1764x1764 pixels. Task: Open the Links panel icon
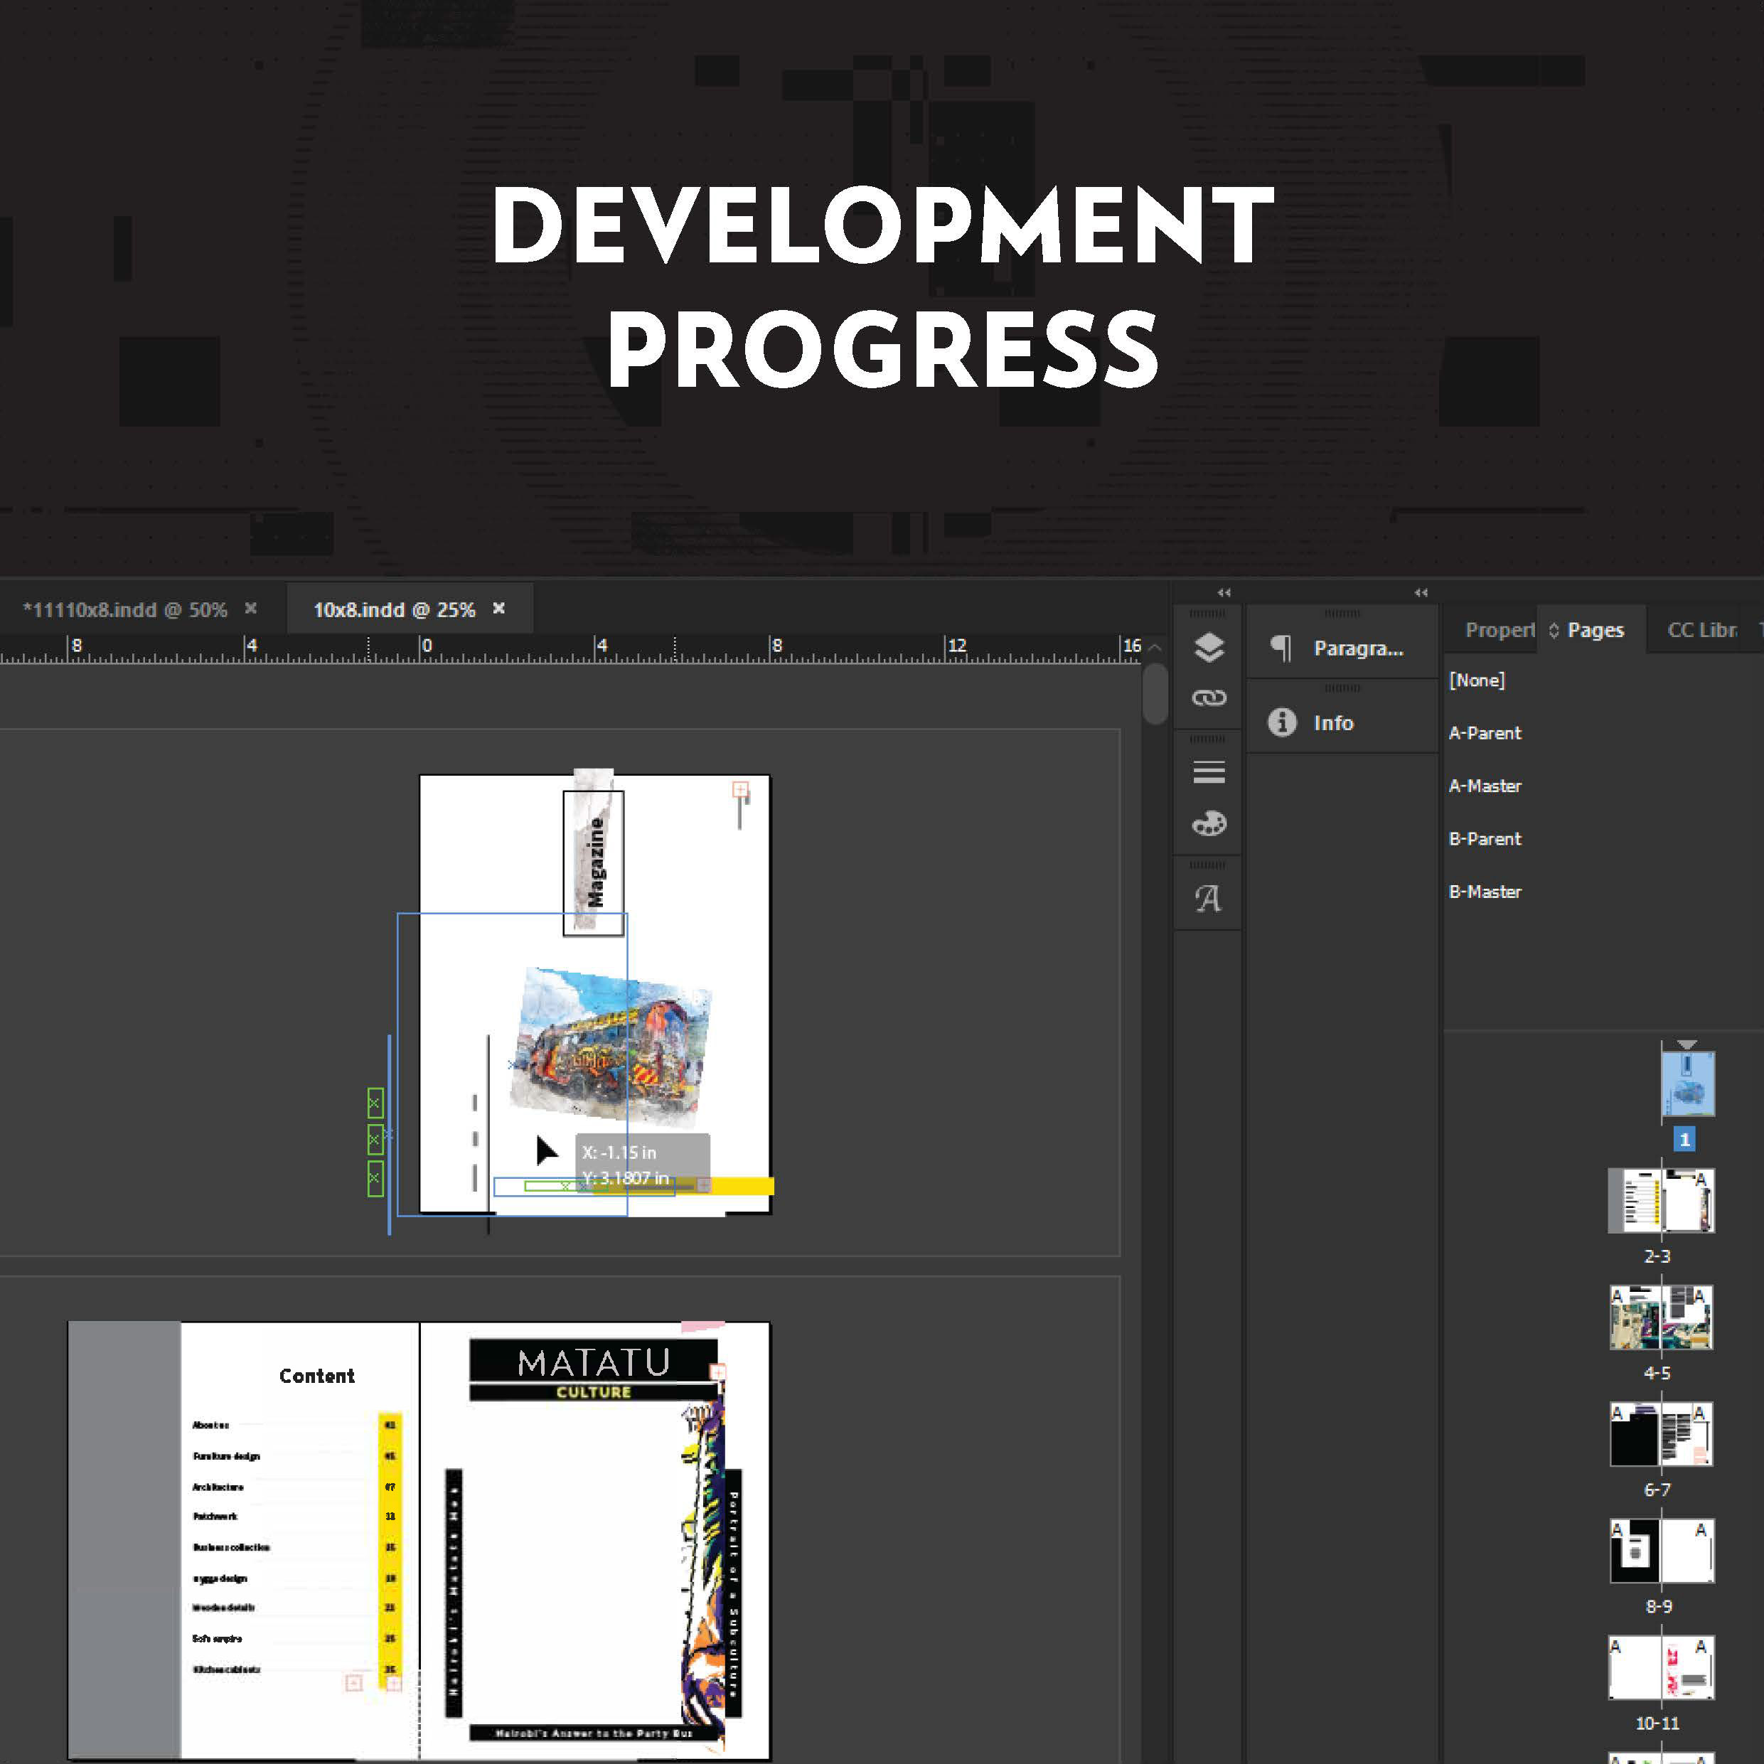pos(1209,698)
